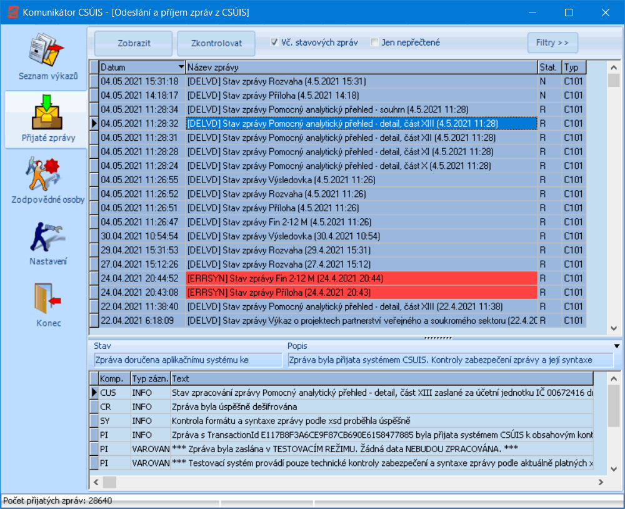Image resolution: width=625 pixels, height=509 pixels.
Task: Click the Konec exit door icon
Action: click(x=47, y=298)
